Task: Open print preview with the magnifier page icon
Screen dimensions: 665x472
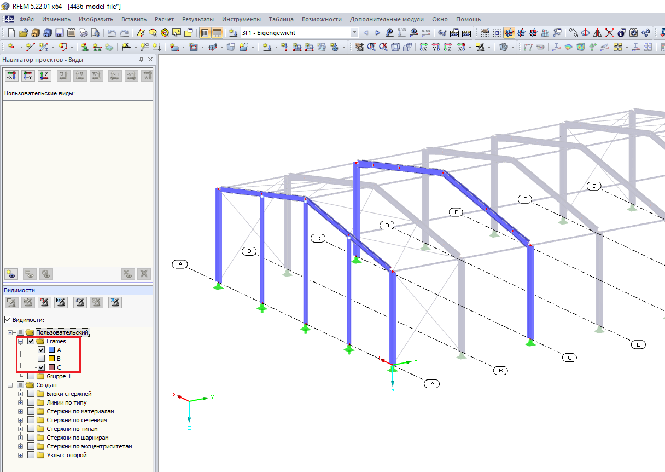Action: click(x=95, y=33)
